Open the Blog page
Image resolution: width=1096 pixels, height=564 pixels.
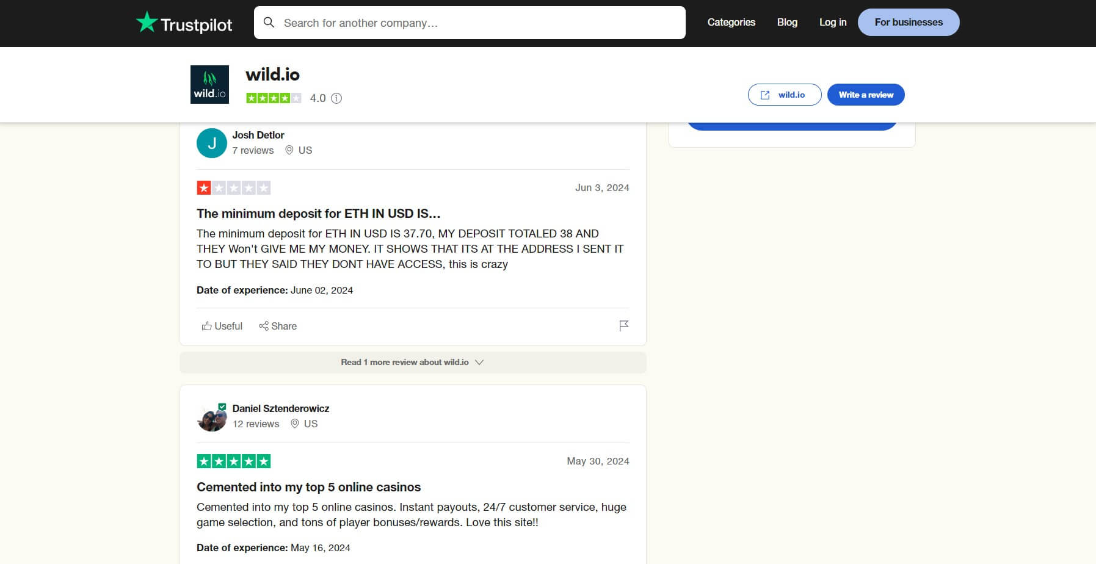coord(787,22)
